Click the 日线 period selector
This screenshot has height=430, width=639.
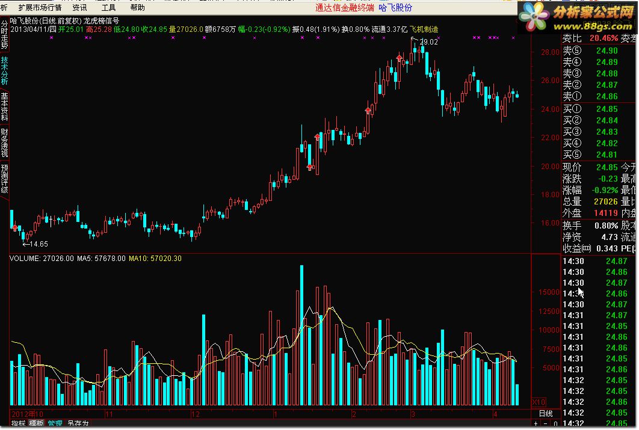[x=546, y=414]
